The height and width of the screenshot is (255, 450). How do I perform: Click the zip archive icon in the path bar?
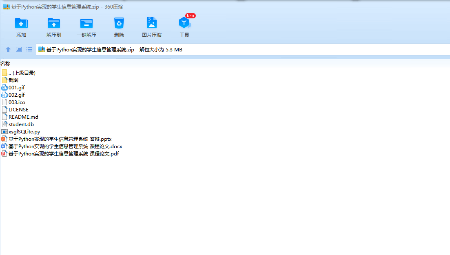coord(42,49)
